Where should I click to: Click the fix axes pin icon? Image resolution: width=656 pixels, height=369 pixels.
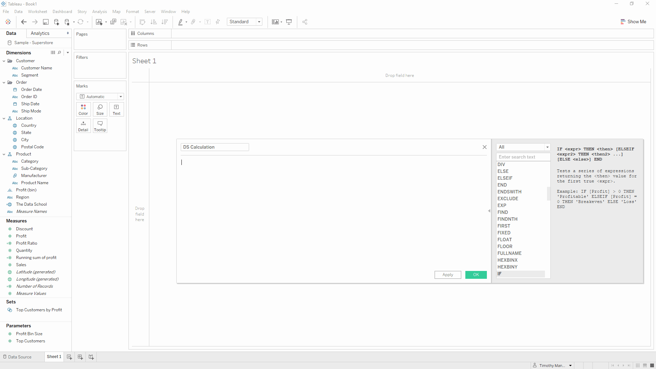tap(218, 22)
